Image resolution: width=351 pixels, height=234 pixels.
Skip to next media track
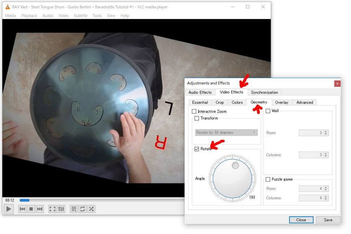tap(40, 209)
